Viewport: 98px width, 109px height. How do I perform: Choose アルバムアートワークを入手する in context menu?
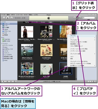pos(82,62)
